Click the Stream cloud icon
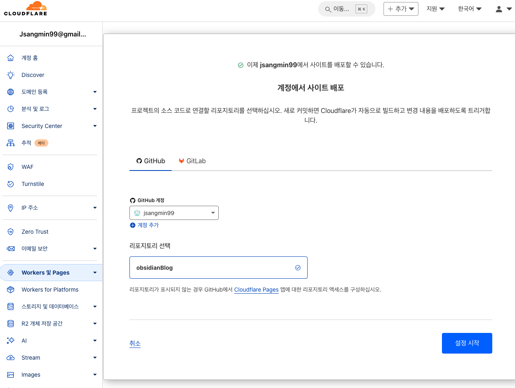515x388 pixels. (11, 358)
